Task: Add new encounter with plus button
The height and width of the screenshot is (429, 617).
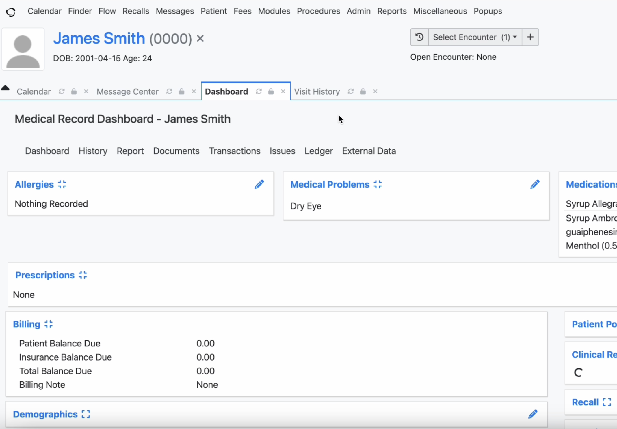Action: point(530,37)
